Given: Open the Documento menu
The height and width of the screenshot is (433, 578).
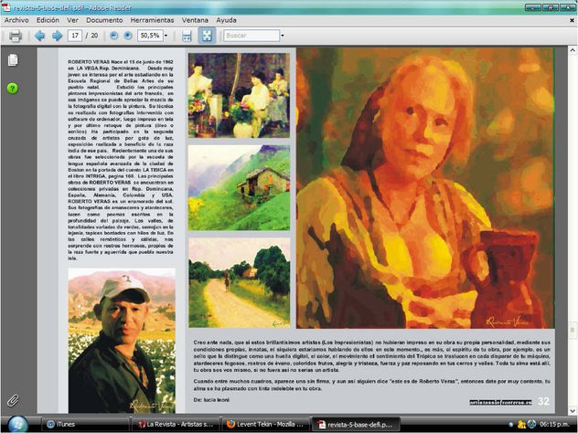Looking at the screenshot, I should 104,20.
